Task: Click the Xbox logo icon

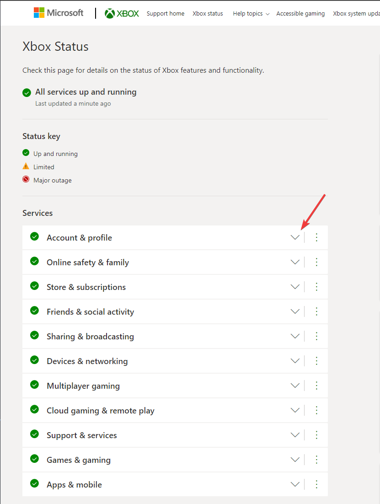Action: 110,13
